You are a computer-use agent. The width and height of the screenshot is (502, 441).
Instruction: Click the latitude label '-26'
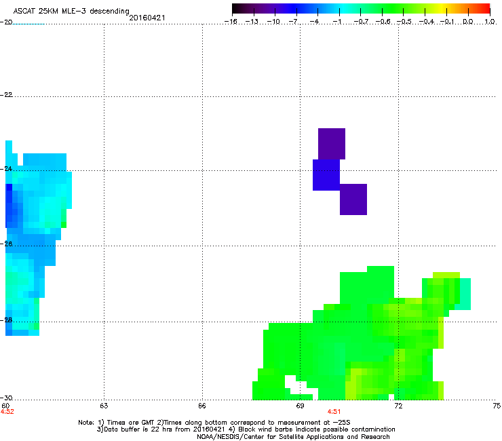[6, 244]
